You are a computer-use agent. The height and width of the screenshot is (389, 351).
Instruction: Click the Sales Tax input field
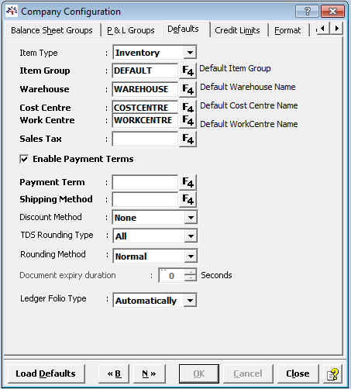145,139
